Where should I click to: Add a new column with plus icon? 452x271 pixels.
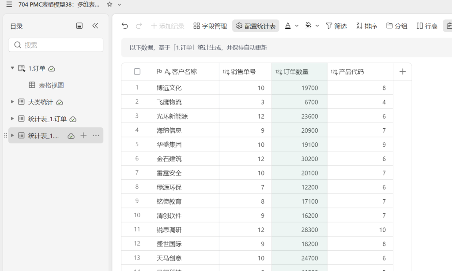click(x=403, y=72)
